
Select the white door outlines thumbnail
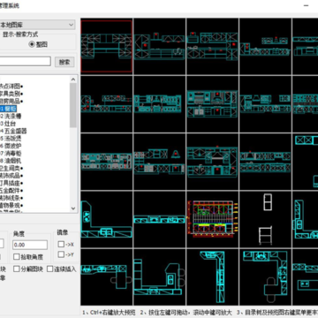click(265, 219)
